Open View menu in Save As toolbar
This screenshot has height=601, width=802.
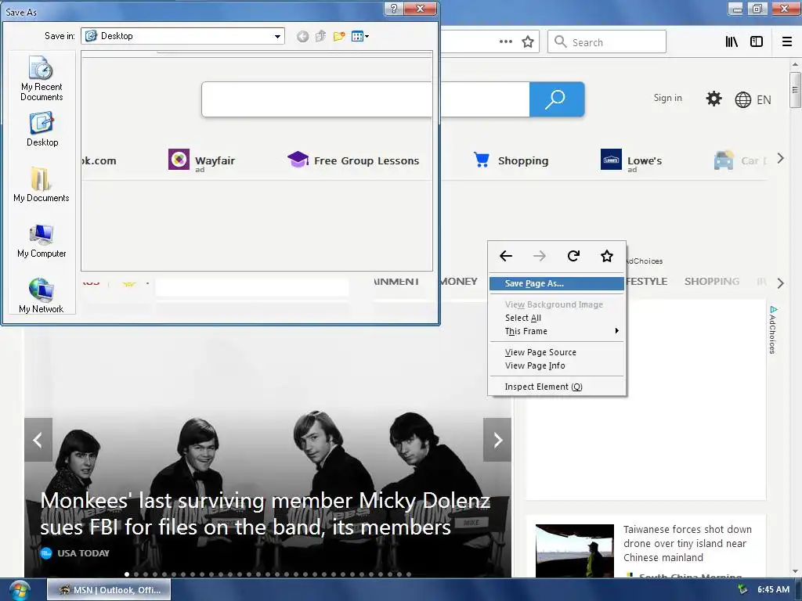tap(360, 36)
